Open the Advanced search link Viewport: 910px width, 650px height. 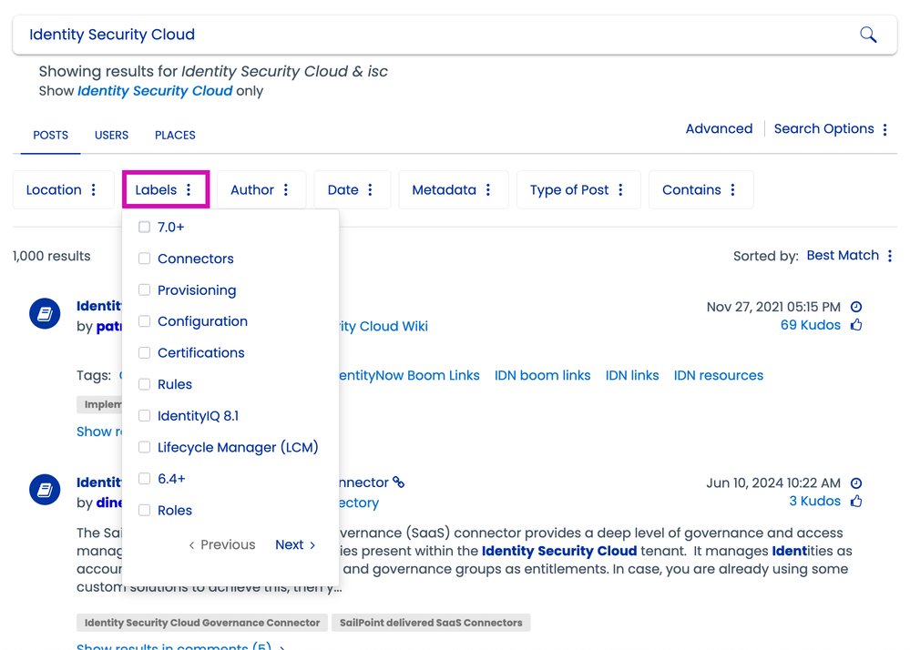[719, 128]
